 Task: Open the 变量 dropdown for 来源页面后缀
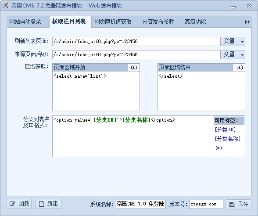point(233,54)
